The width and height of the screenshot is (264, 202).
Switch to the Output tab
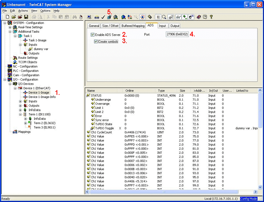(175, 26)
